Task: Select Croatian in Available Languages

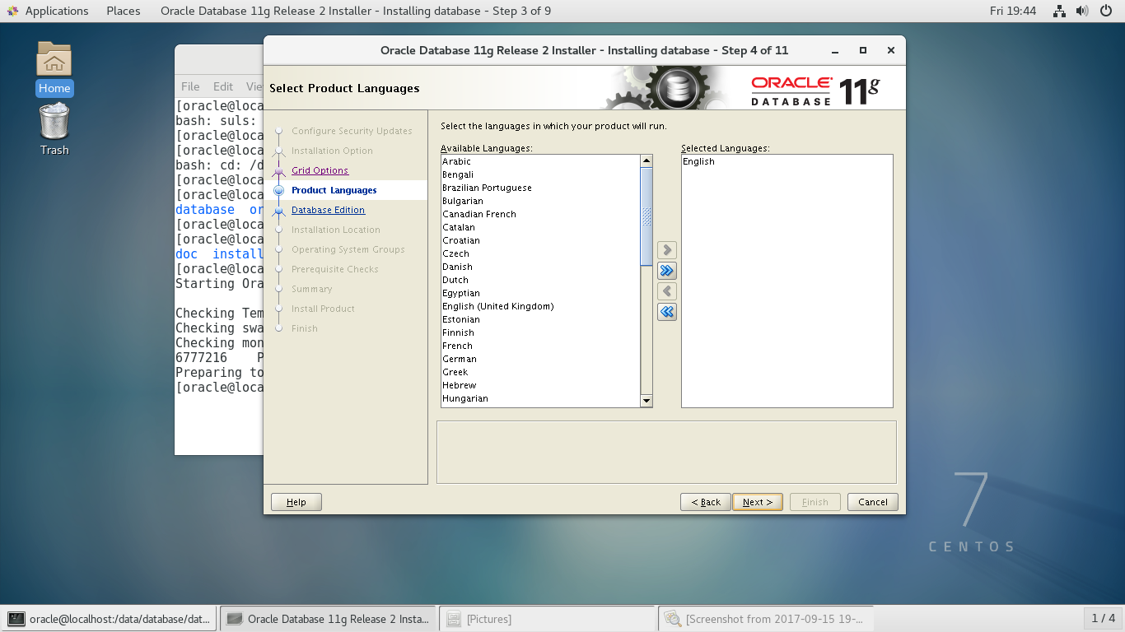Action: pos(540,240)
